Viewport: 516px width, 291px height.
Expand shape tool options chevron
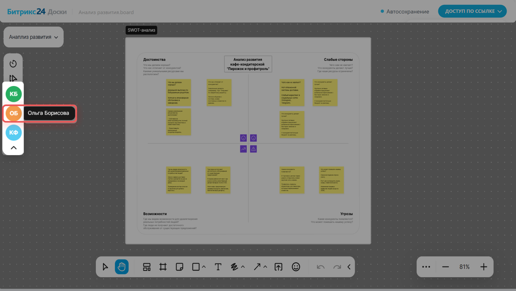tap(204, 267)
